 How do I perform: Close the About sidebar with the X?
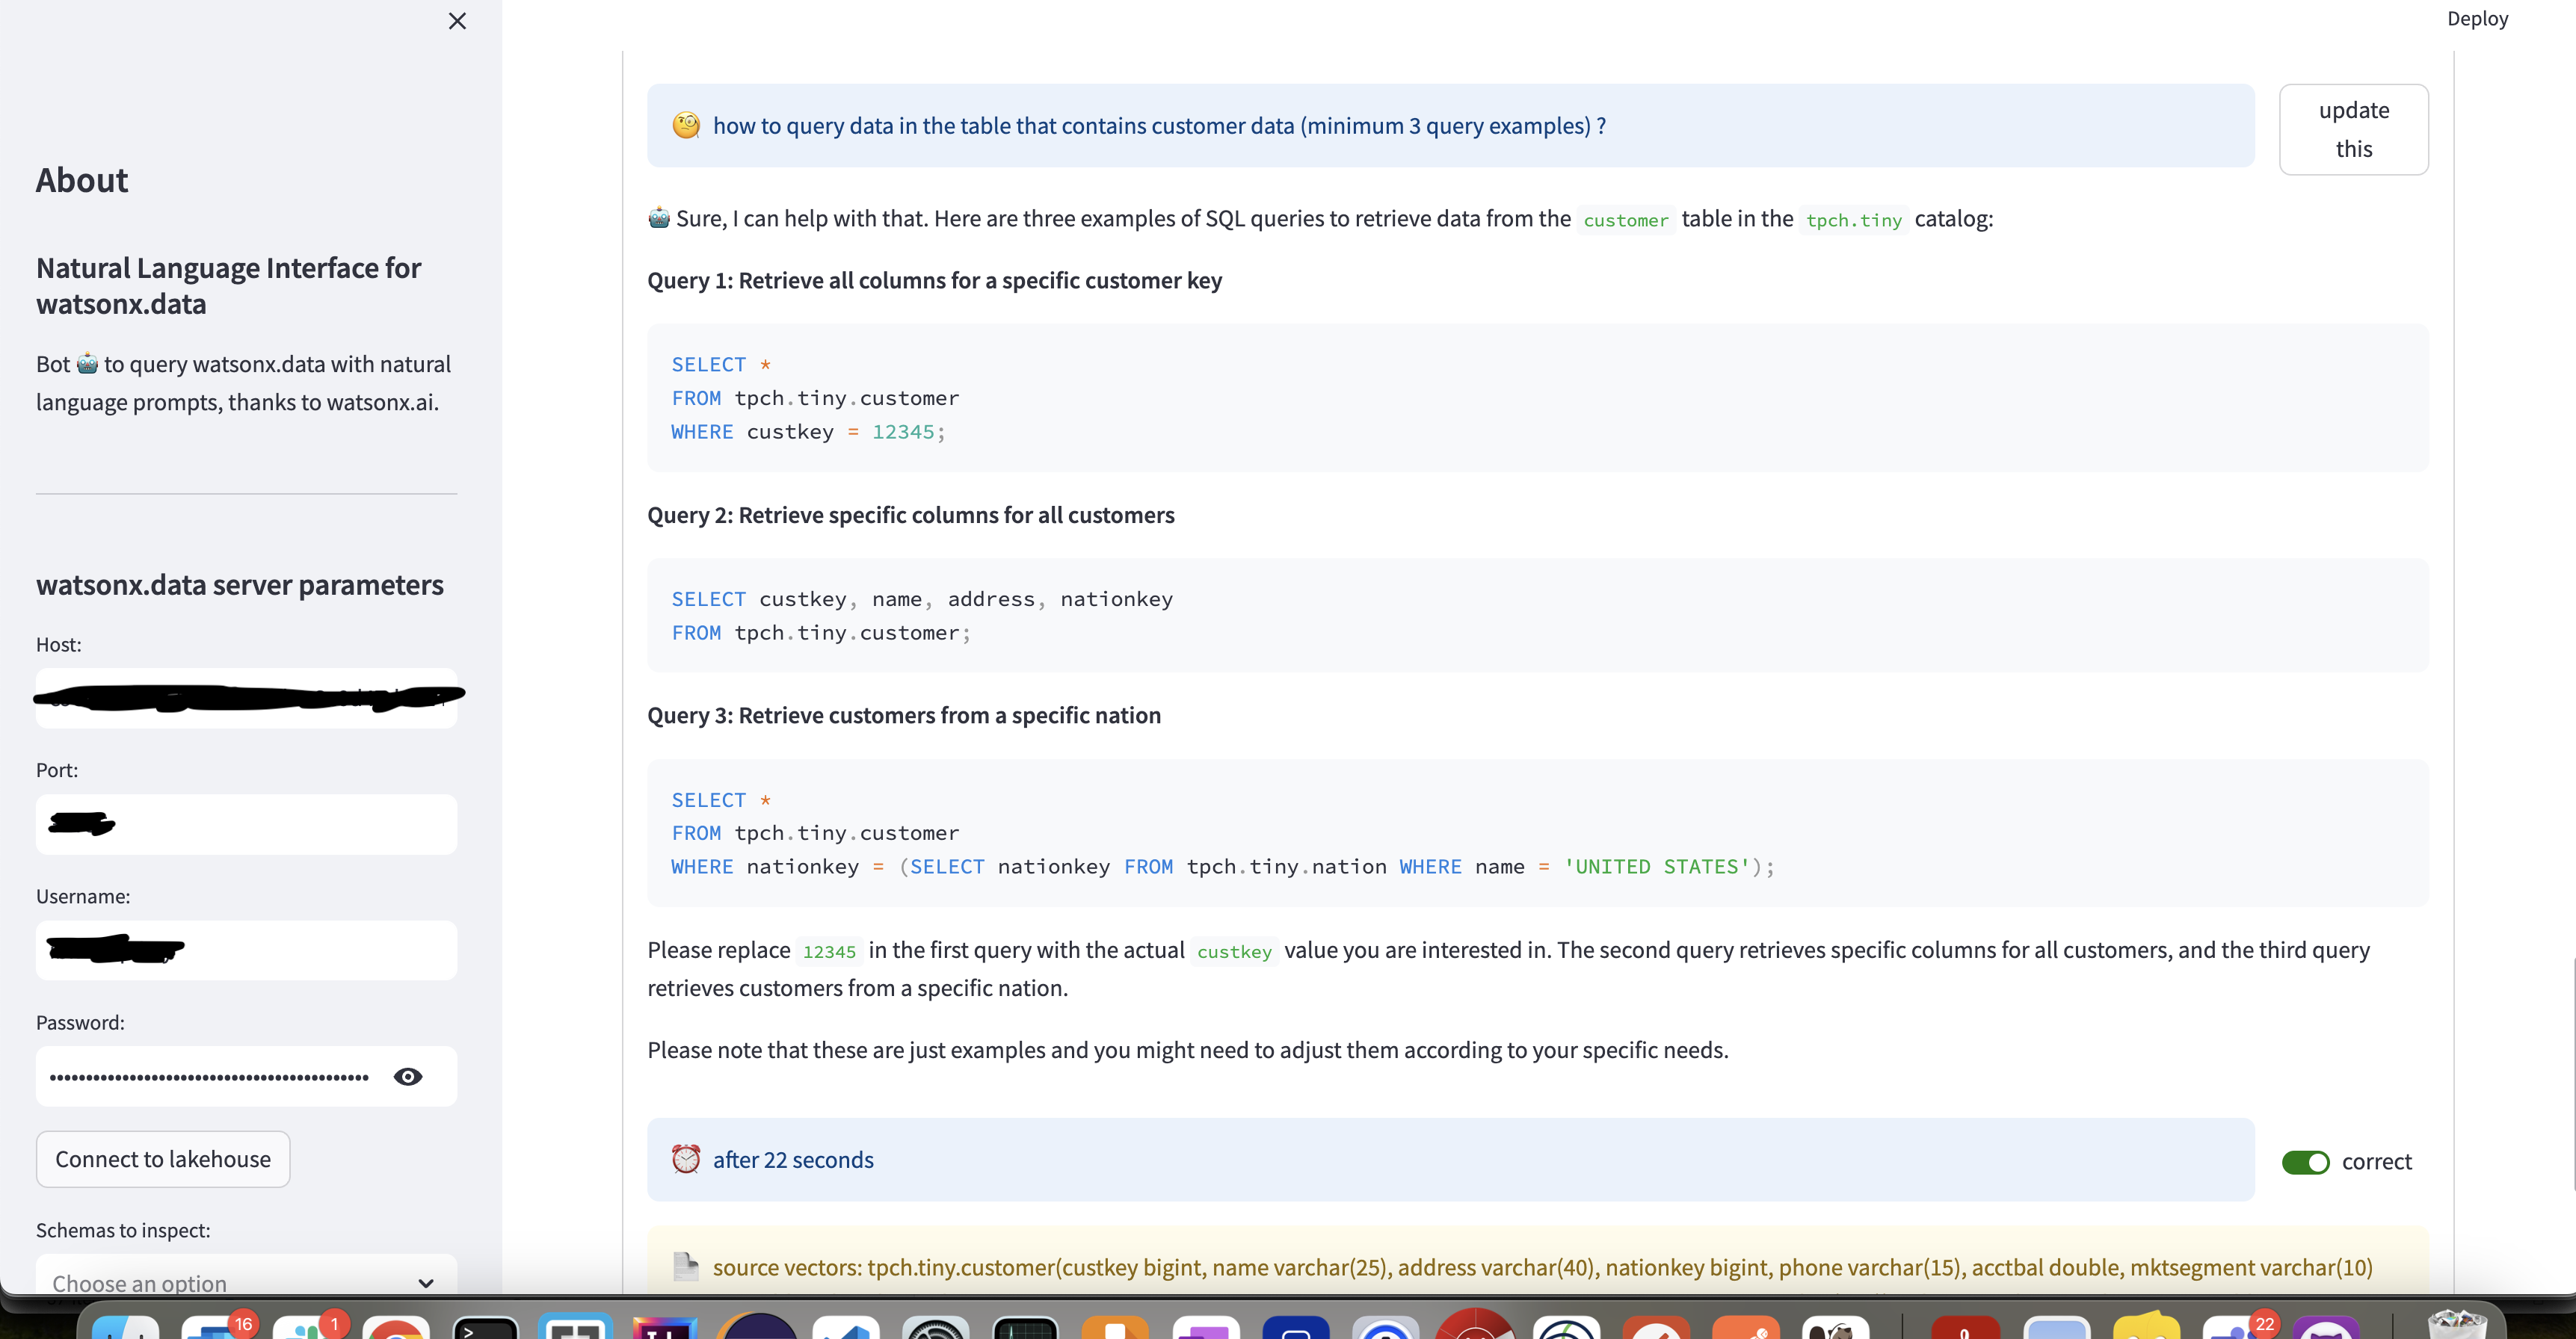(457, 21)
